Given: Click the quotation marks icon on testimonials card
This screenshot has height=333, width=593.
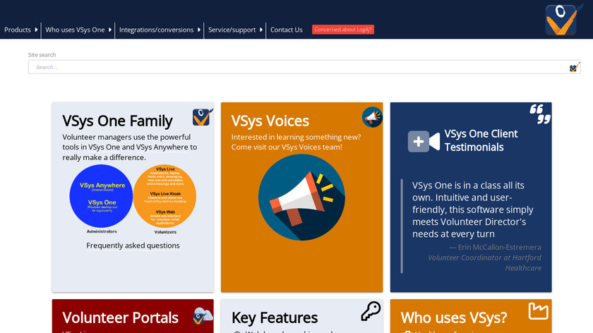Looking at the screenshot, I should [x=540, y=114].
